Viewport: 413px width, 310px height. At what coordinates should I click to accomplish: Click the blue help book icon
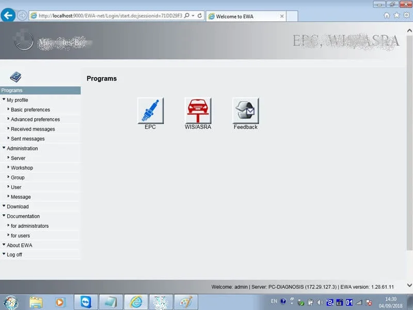16,77
